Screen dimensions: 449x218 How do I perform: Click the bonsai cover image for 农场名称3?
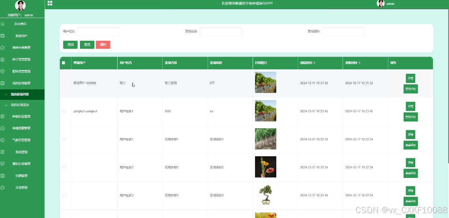click(265, 195)
